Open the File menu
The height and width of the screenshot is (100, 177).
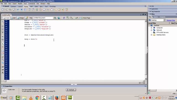(x=2, y=4)
